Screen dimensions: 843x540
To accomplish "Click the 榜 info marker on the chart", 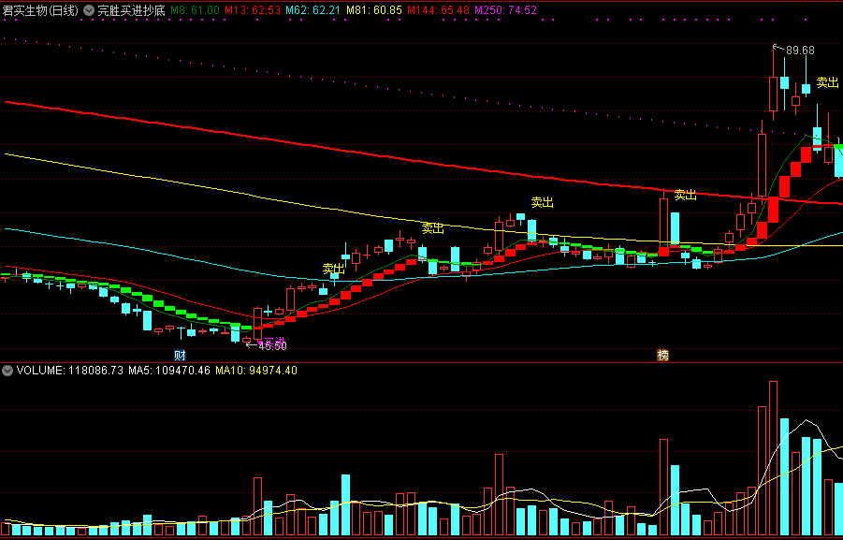I will click(663, 356).
